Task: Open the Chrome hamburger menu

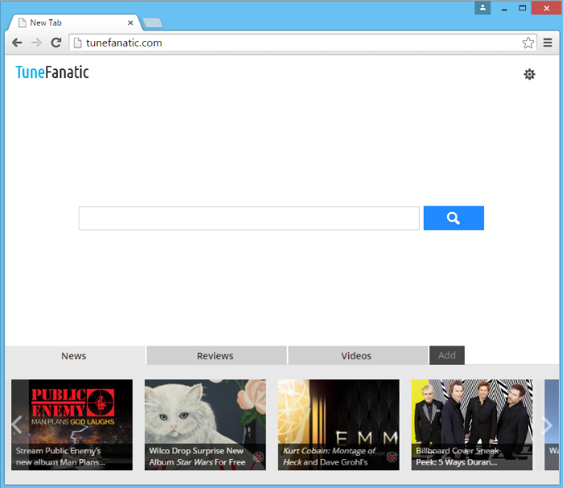Action: (548, 43)
